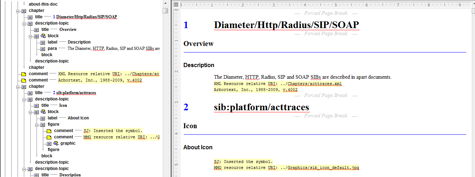The height and width of the screenshot is (177, 475).
Task: Click heading 'Diameter/Http/Radius/SIP/SOAP' in the document
Action: pyautogui.click(x=286, y=25)
